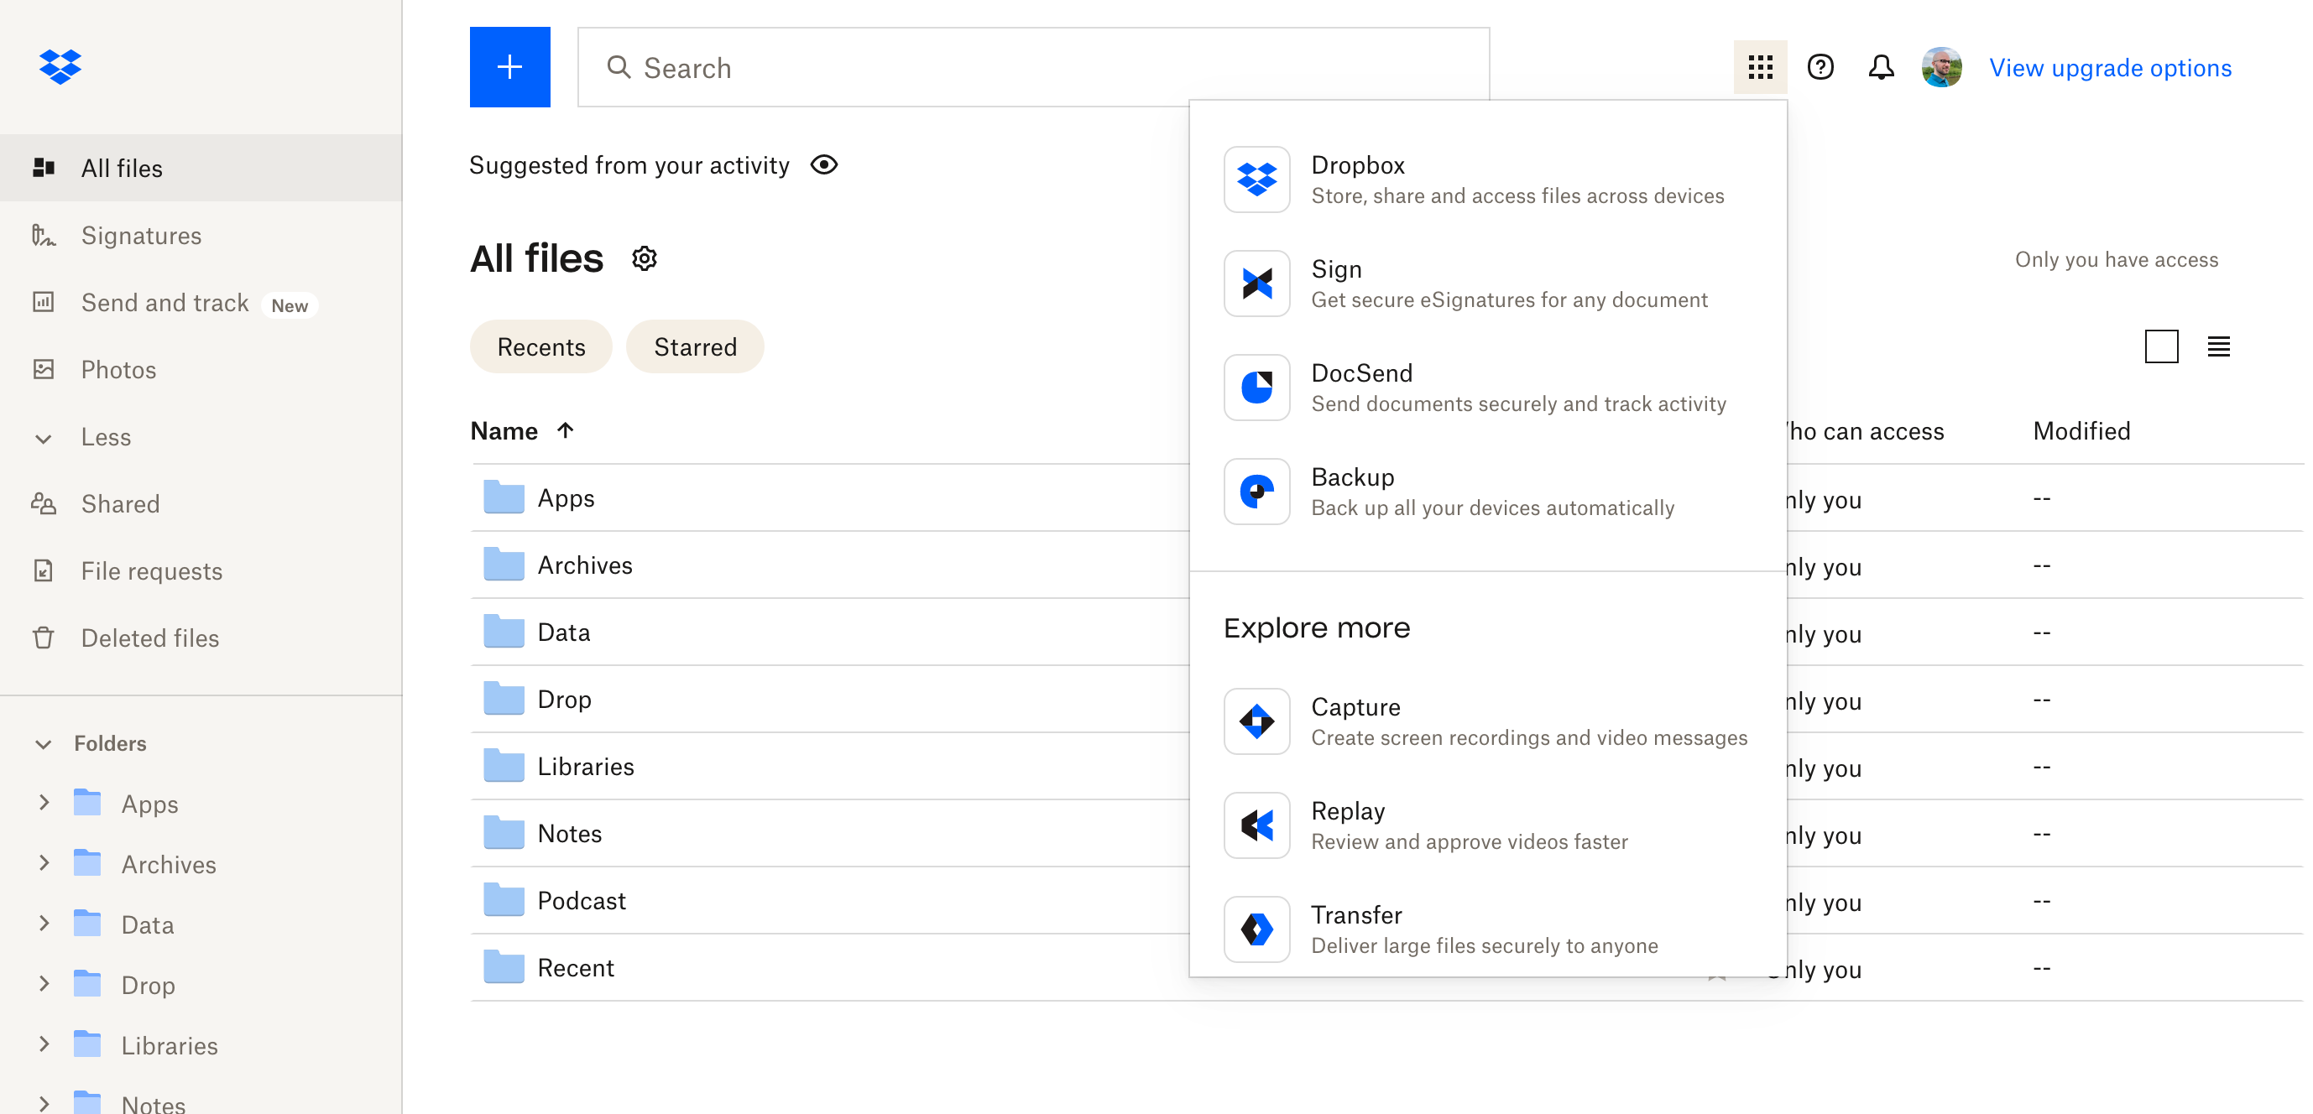
Task: Click Backup app icon in launcher
Action: pyautogui.click(x=1256, y=492)
